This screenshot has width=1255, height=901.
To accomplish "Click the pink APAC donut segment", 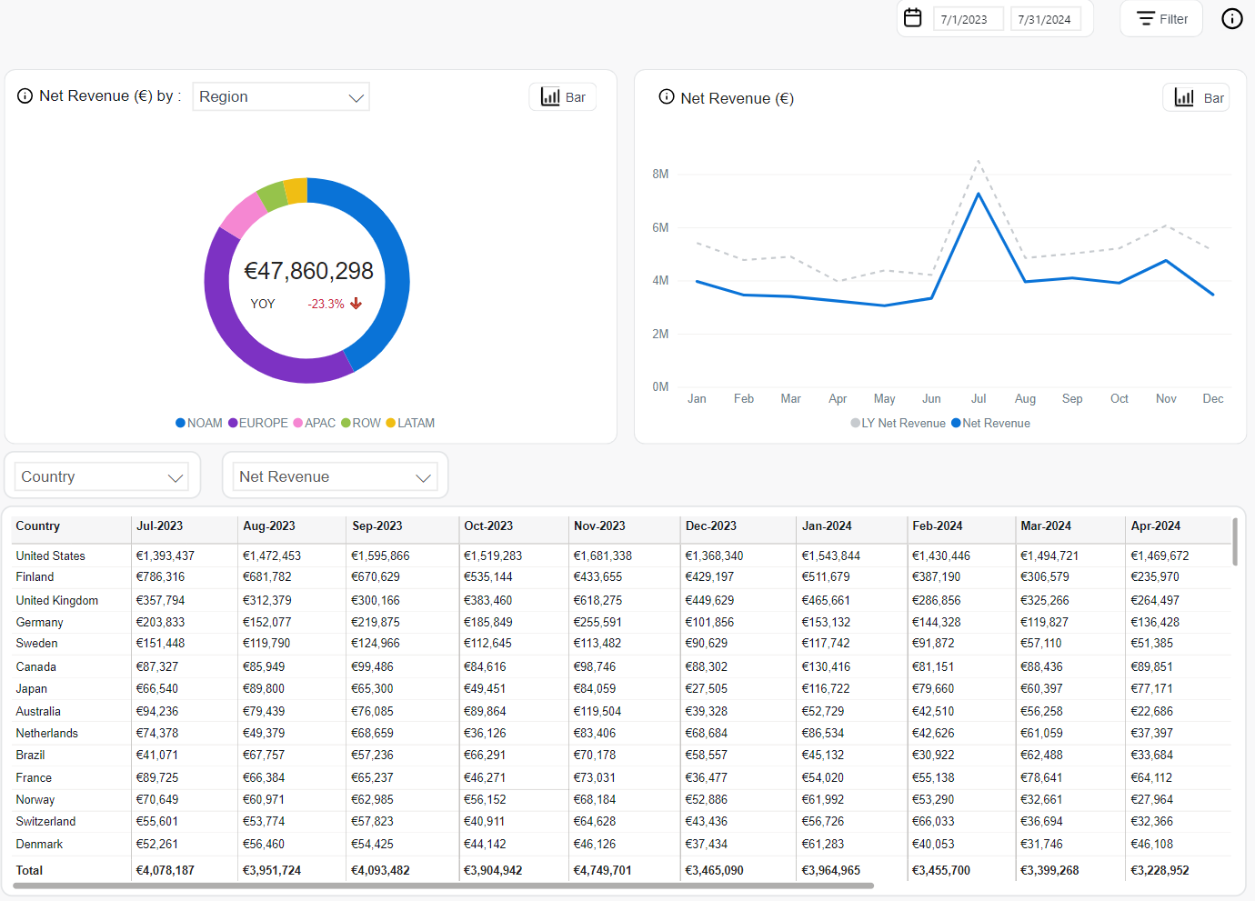I will 242,215.
